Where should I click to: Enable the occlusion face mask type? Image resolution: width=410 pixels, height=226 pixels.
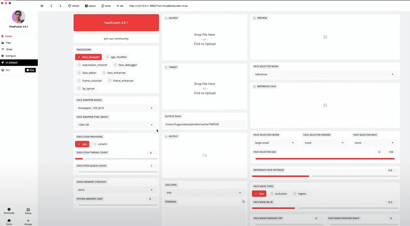pos(279,194)
